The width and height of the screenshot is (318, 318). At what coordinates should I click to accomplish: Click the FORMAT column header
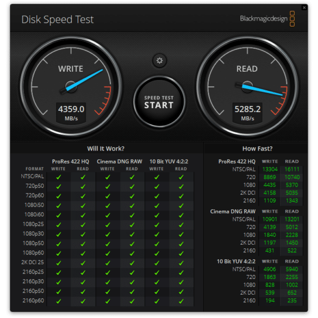(x=35, y=169)
